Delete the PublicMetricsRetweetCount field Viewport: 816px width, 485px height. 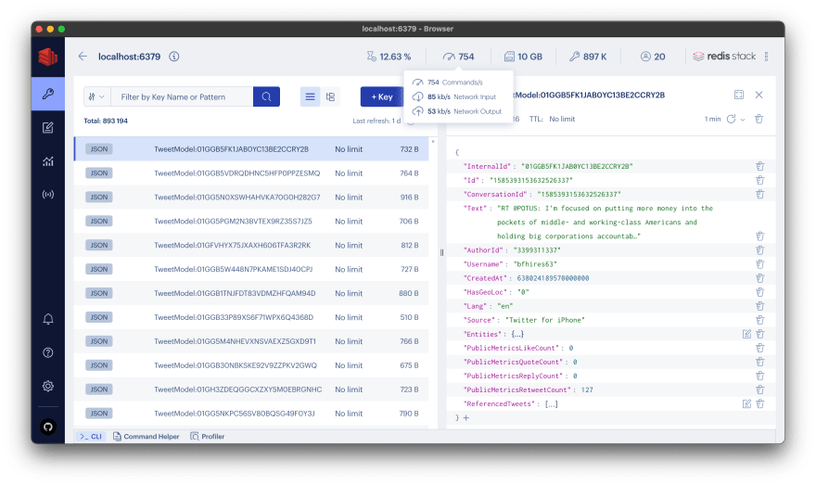click(x=759, y=389)
